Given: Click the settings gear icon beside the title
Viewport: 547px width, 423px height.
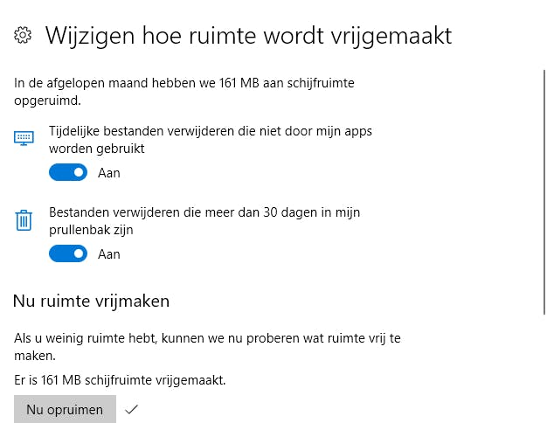Looking at the screenshot, I should 24,36.
